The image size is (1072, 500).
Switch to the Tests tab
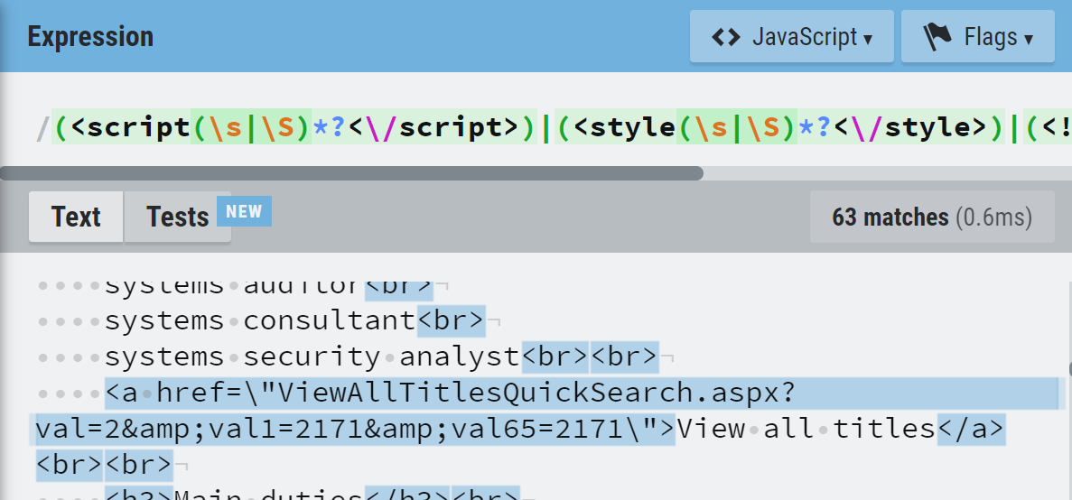[x=178, y=218]
